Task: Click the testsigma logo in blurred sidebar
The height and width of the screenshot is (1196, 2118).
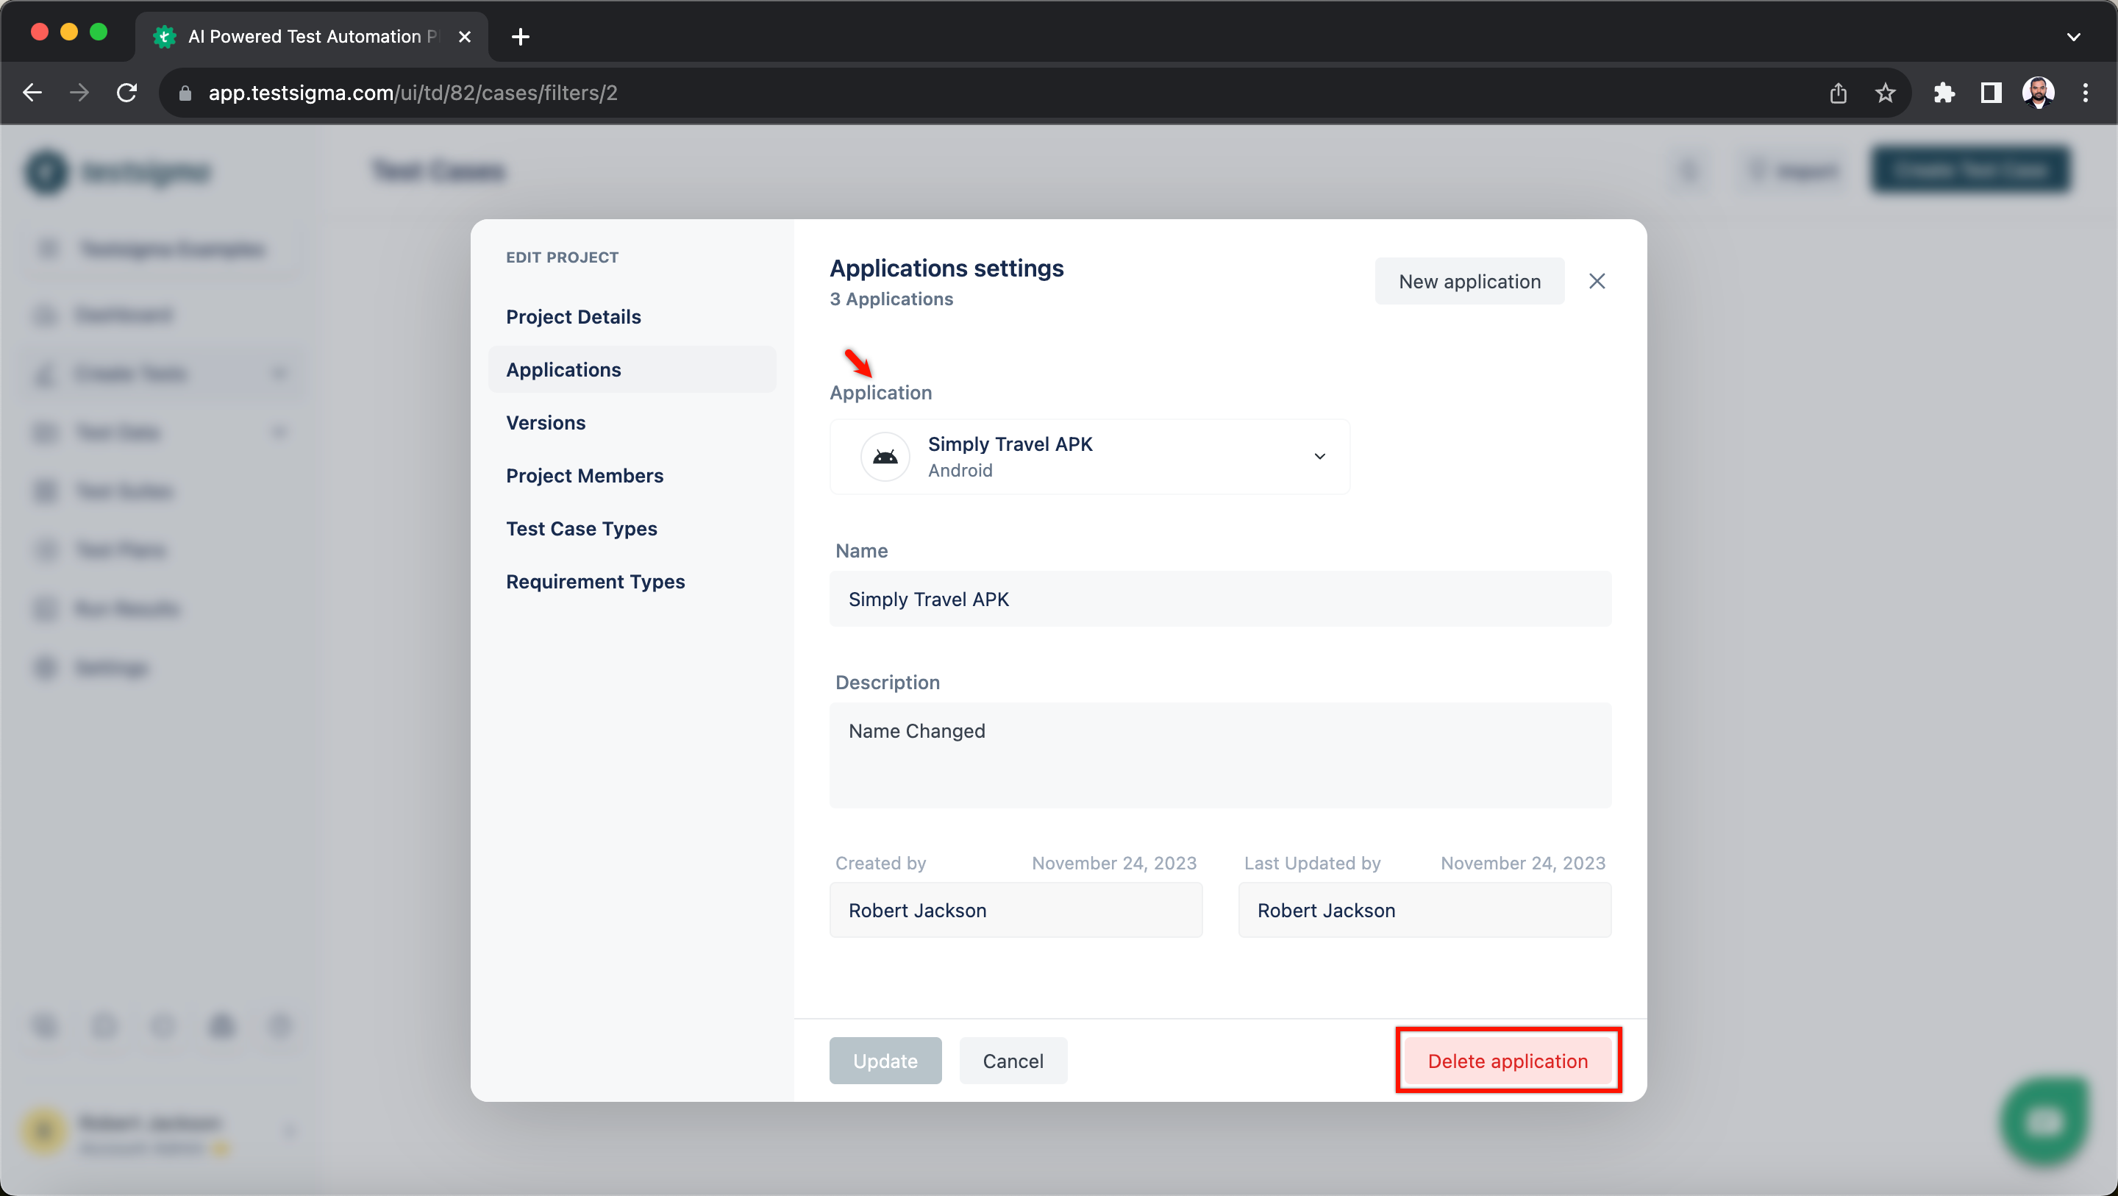Action: 117,172
